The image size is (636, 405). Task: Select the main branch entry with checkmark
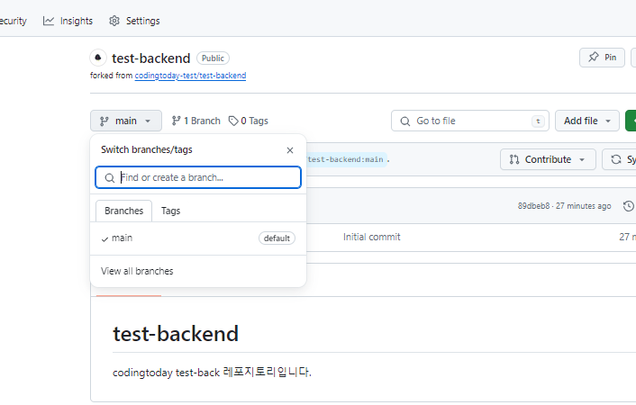198,238
